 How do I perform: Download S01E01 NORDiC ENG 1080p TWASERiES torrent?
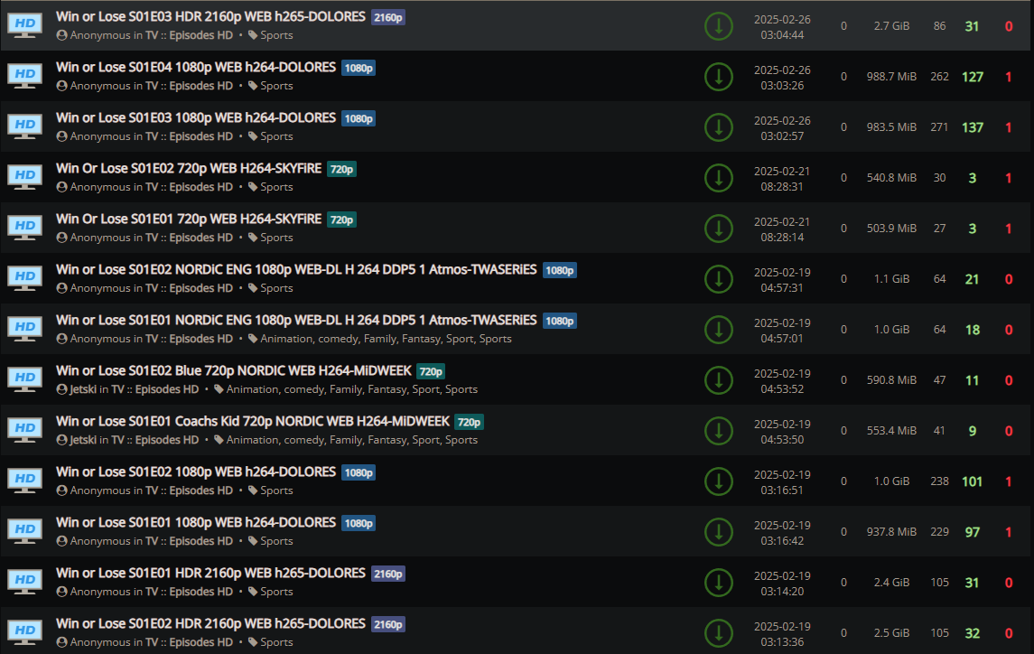tap(719, 330)
